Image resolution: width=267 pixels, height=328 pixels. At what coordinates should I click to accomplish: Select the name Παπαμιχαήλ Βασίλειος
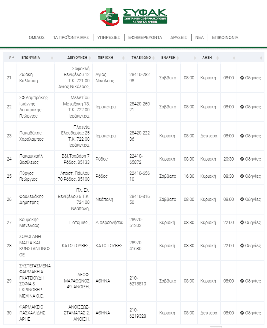point(31,159)
